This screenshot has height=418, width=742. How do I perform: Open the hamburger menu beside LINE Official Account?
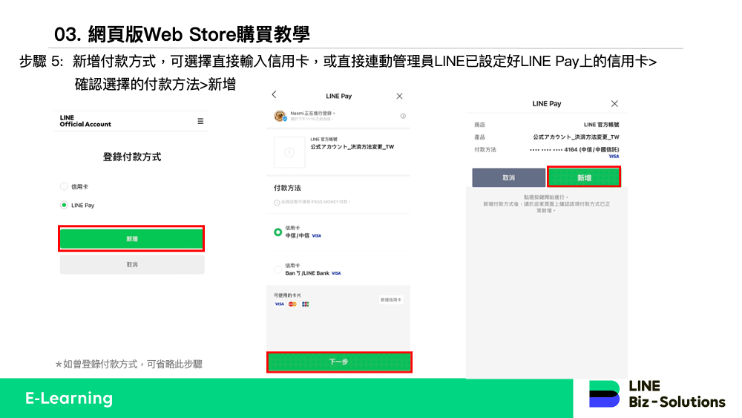[x=200, y=121]
